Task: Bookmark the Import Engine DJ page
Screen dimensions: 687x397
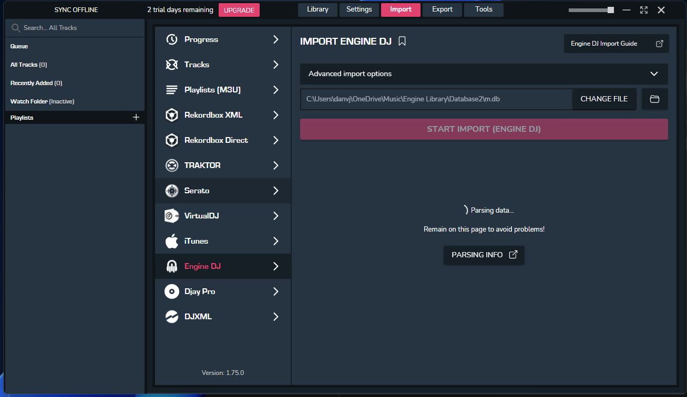Action: (402, 41)
